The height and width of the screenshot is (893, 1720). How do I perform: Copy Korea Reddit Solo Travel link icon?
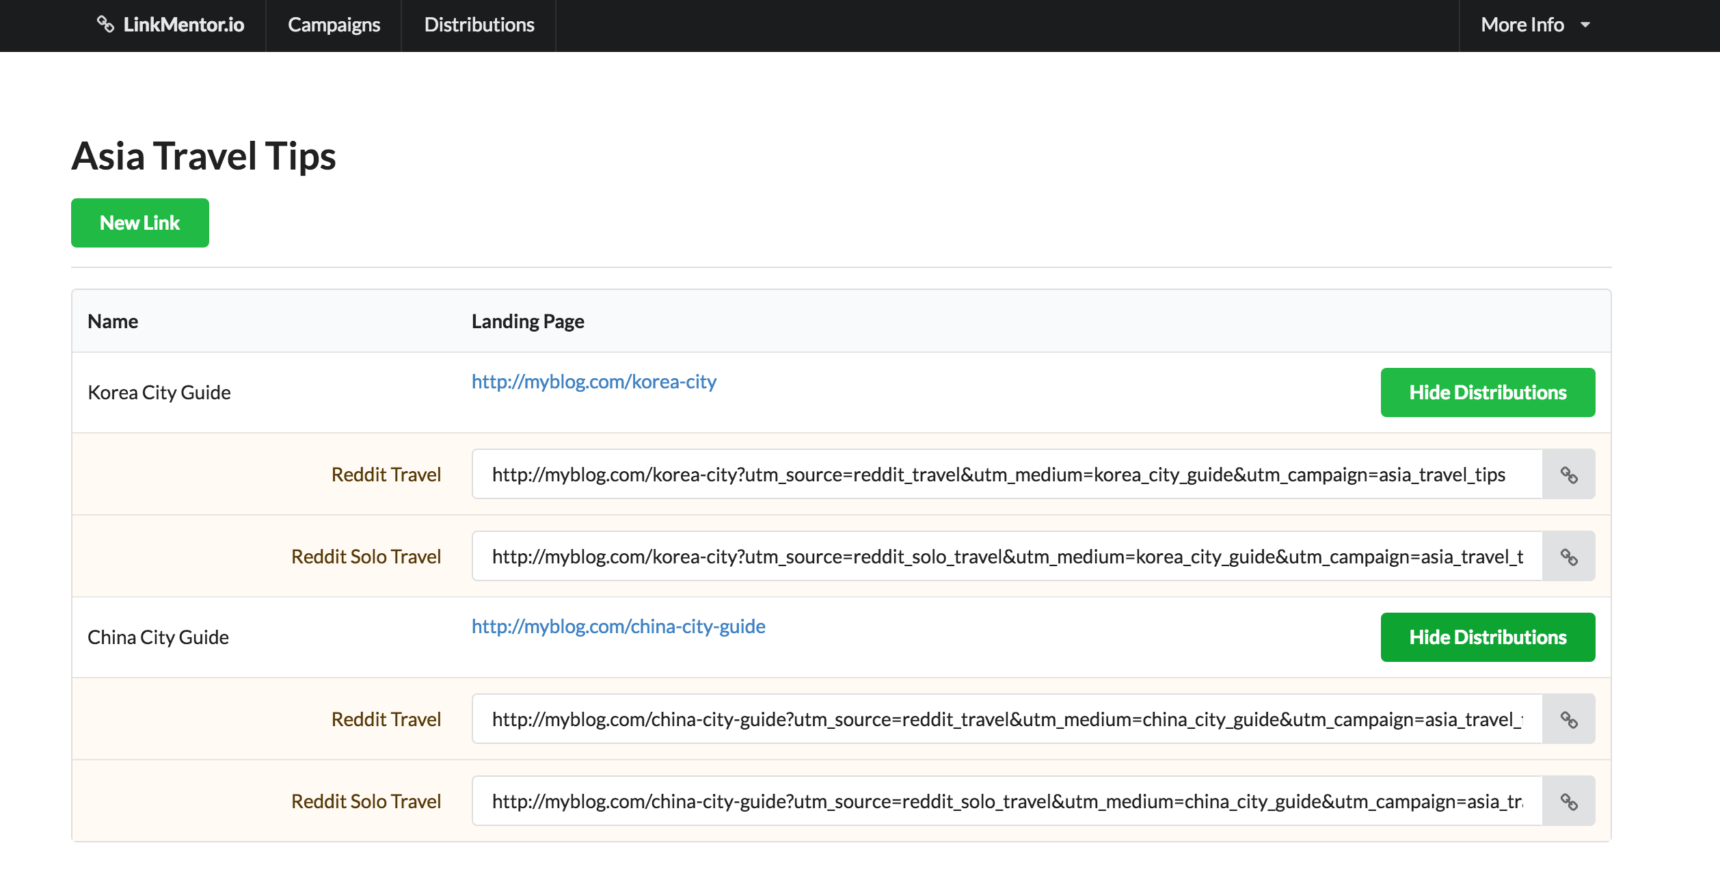tap(1568, 557)
